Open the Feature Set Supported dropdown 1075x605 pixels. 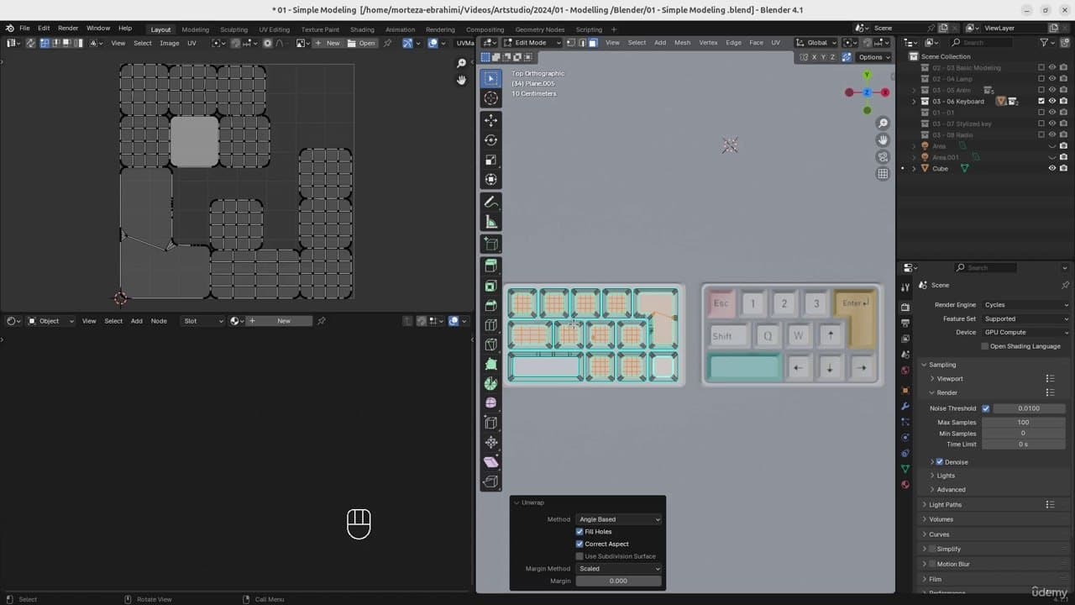1025,318
